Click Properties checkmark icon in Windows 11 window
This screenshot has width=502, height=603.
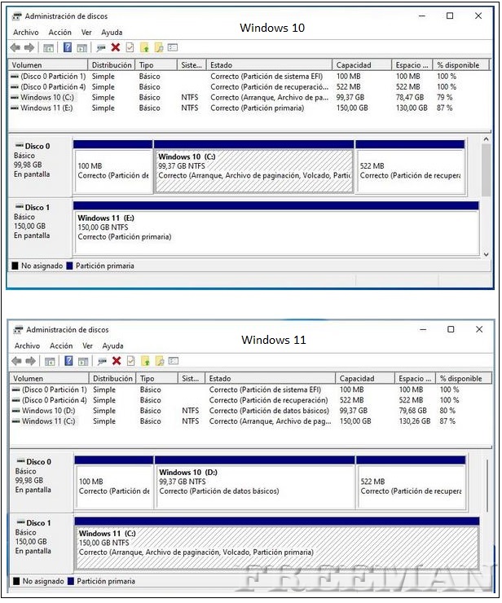point(130,361)
